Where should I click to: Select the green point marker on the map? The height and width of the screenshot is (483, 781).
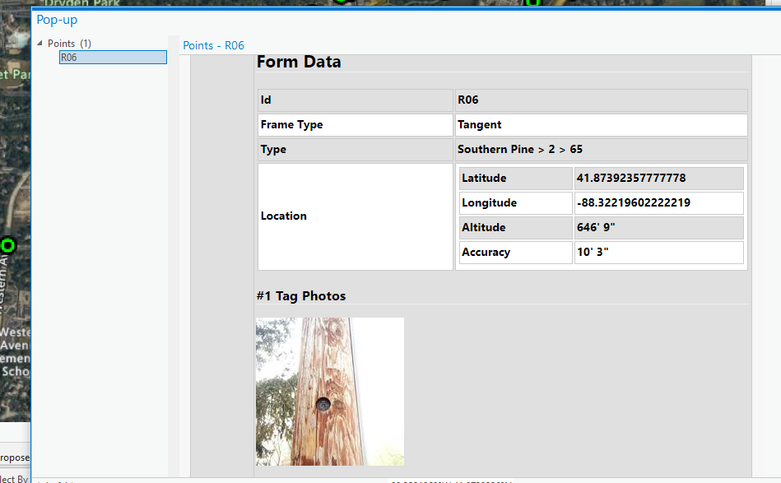7,244
